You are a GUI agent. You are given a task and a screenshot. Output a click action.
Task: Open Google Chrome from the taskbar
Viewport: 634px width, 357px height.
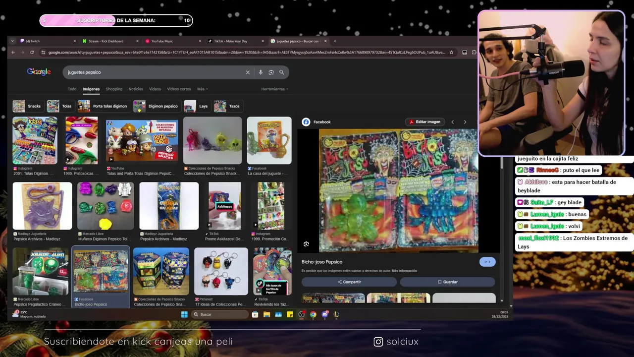pos(313,314)
